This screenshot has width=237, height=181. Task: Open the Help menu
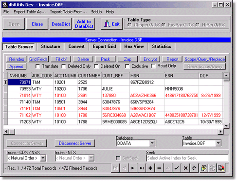click(x=110, y=12)
